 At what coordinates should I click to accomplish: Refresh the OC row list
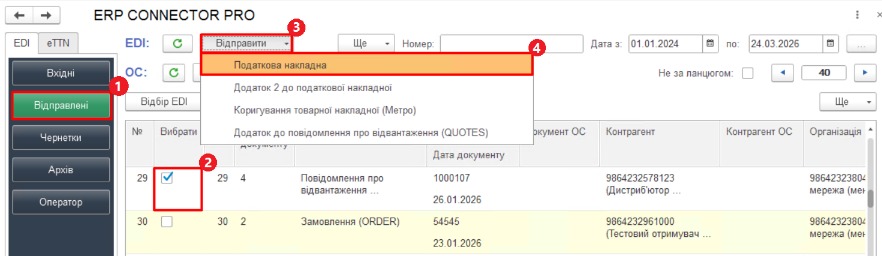pyautogui.click(x=174, y=73)
